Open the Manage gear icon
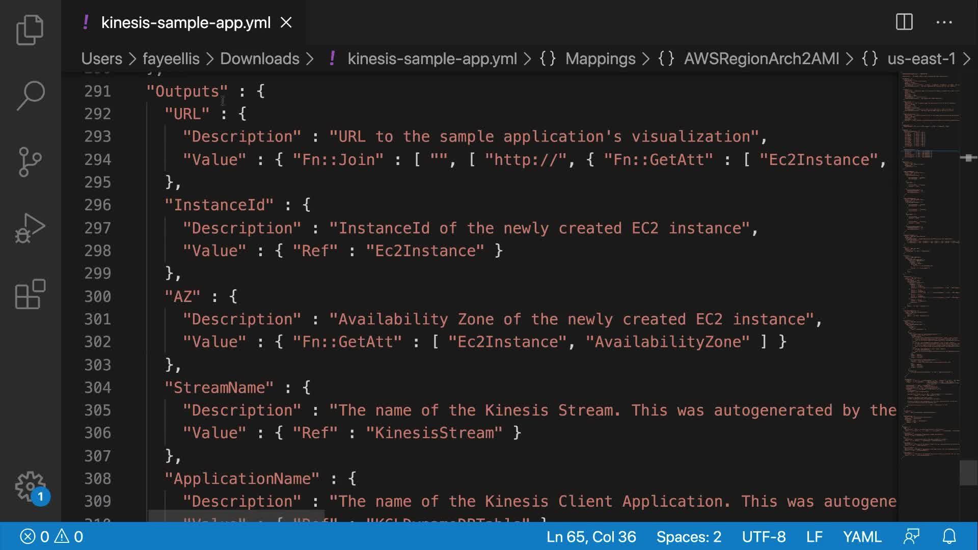Viewport: 978px width, 550px height. (x=30, y=486)
